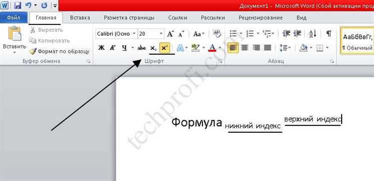Screen dimensions: 374x181
Task: Click the Clear Formatting eraser icon
Action: [x=217, y=33]
